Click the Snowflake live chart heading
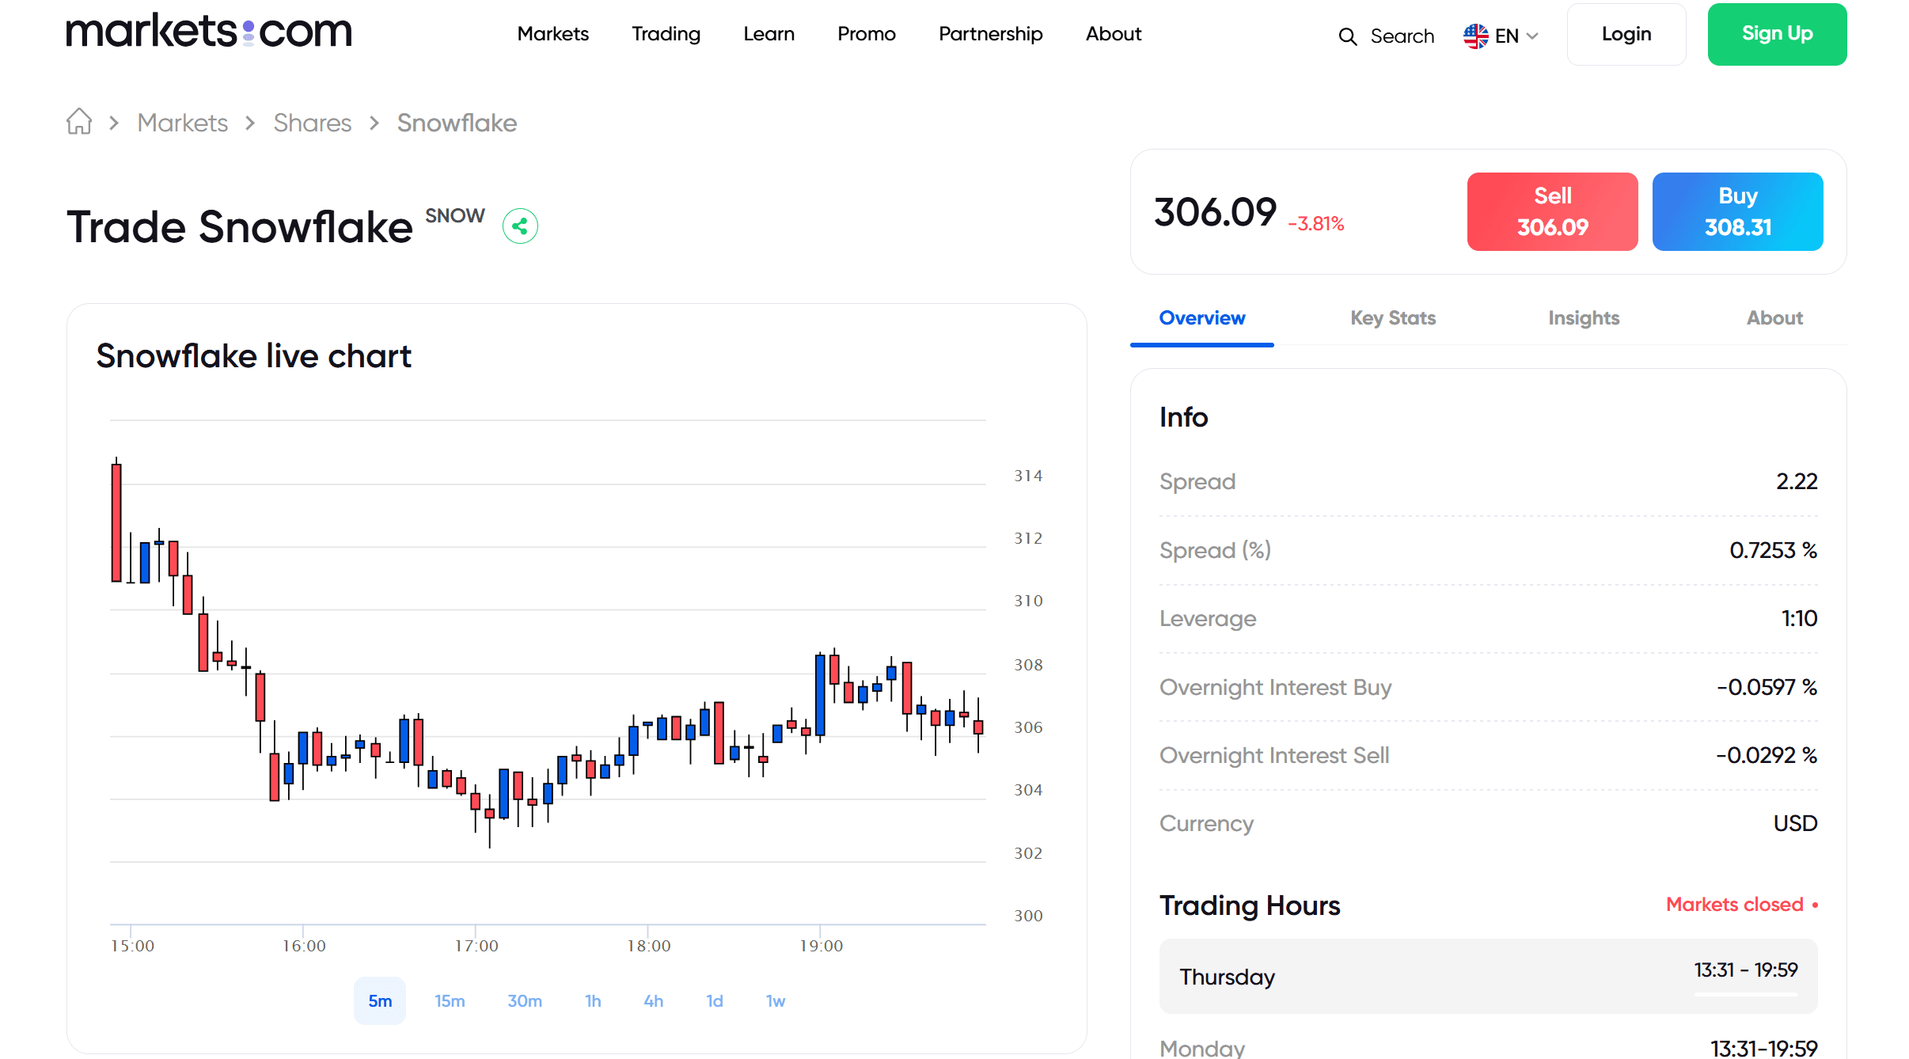The height and width of the screenshot is (1059, 1909). pyautogui.click(x=253, y=356)
